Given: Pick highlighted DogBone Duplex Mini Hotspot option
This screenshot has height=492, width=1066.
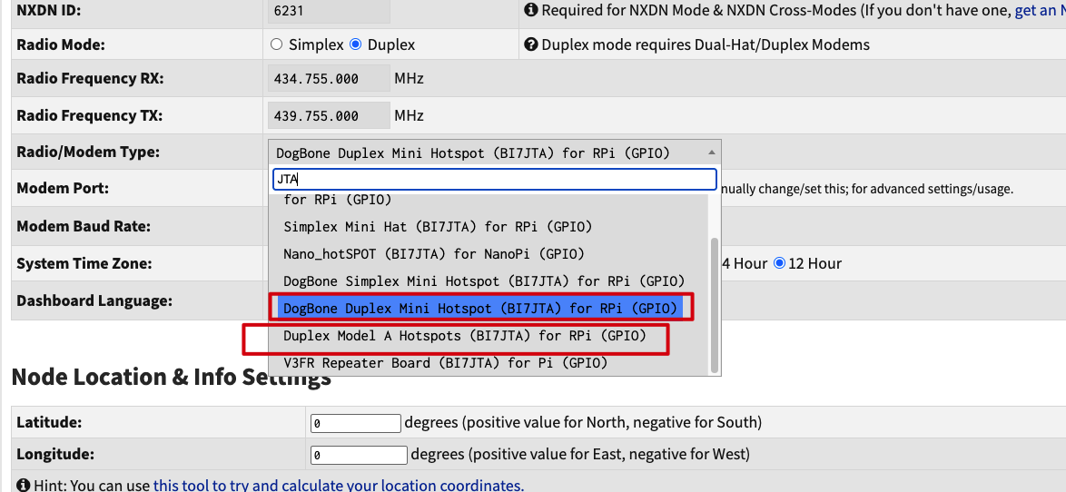Looking at the screenshot, I should coord(480,309).
